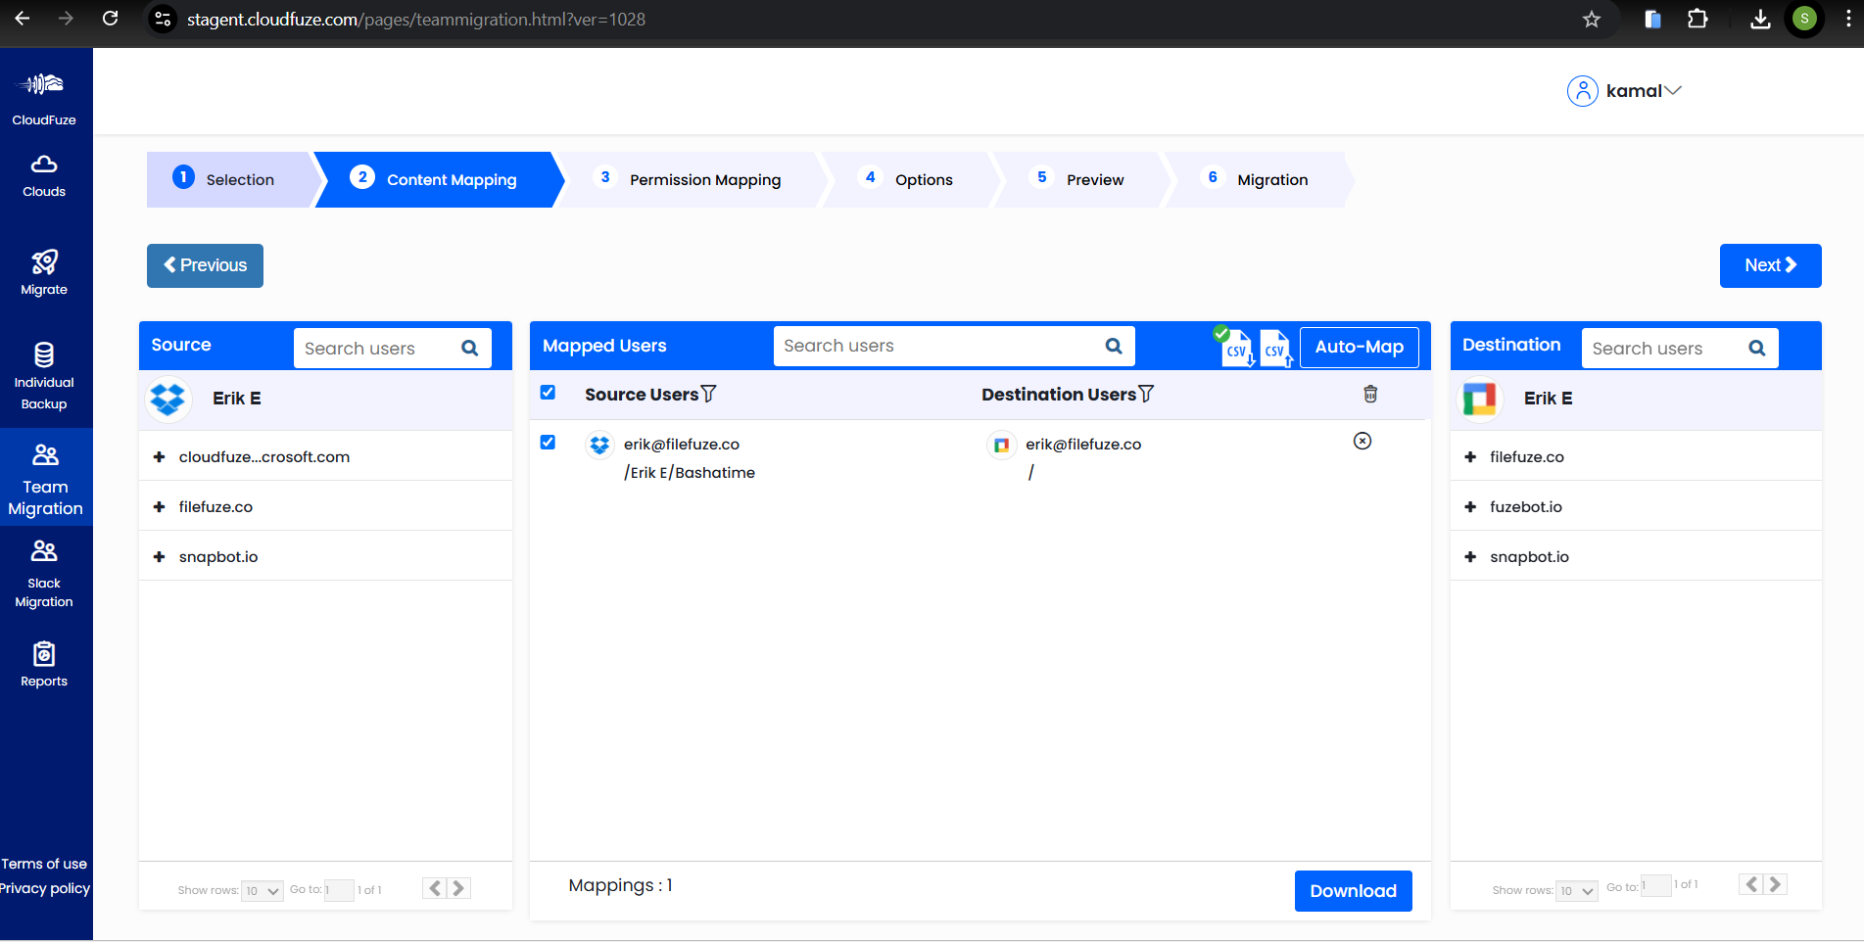Screen dimensions: 1864x942
Task: Click the Mapped Users search magnifier icon
Action: click(x=1114, y=346)
